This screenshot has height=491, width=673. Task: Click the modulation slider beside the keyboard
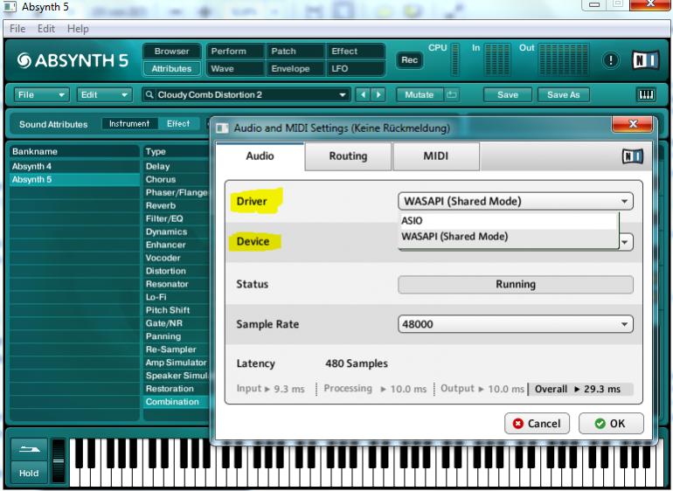coord(59,459)
